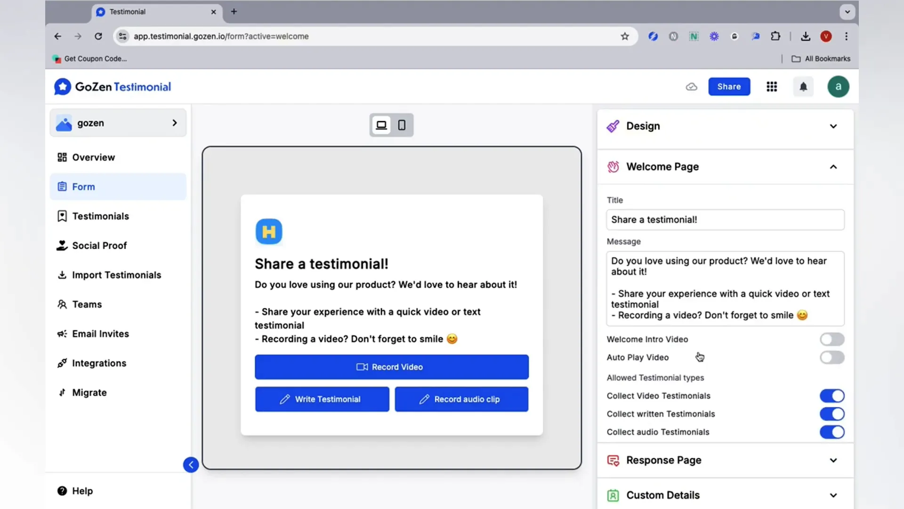Switch to desktop preview mode
904x509 pixels.
[381, 125]
